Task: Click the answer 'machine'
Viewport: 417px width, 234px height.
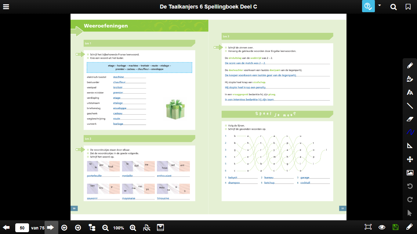Action: (x=118, y=77)
